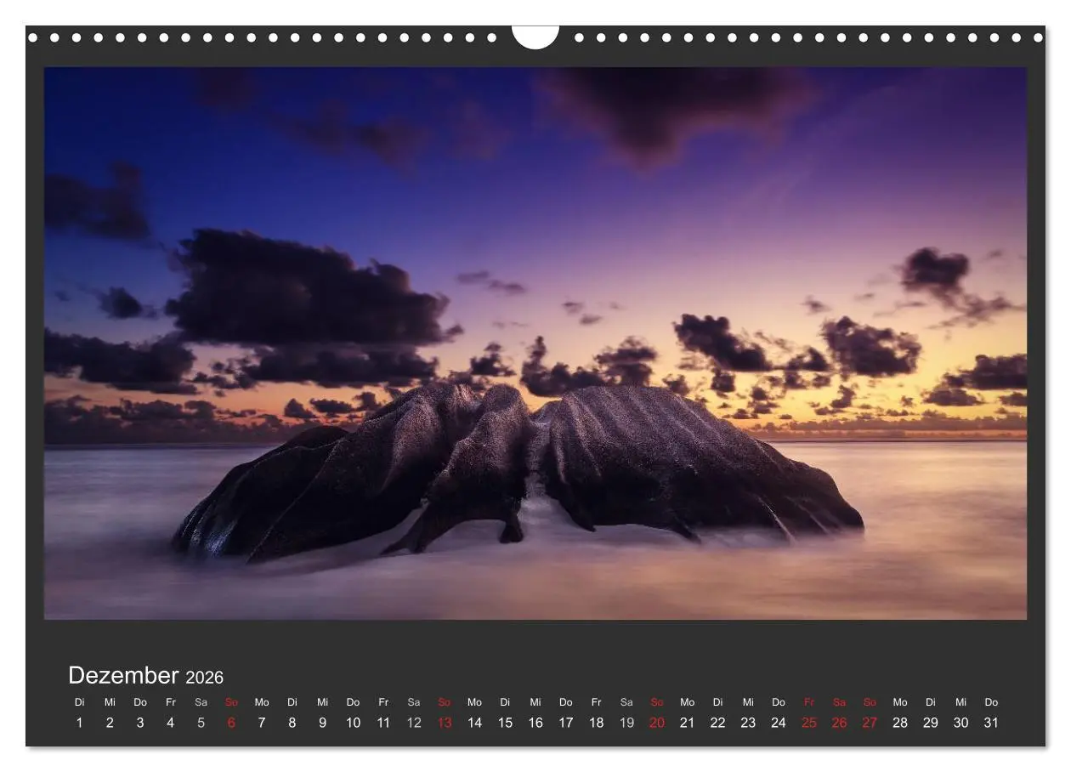Click the Dezember month title
Image resolution: width=1071 pixels, height=772 pixels.
tap(123, 675)
